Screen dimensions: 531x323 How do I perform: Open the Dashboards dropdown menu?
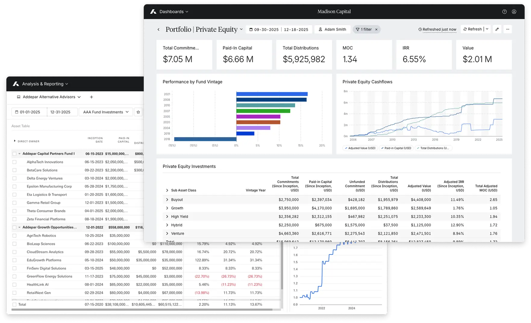click(x=174, y=11)
